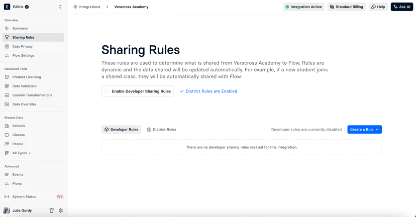Switch to the District Rules tab

[161, 130]
